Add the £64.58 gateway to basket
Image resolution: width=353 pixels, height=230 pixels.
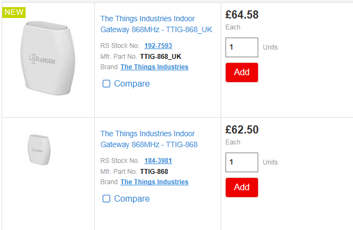[x=242, y=72]
